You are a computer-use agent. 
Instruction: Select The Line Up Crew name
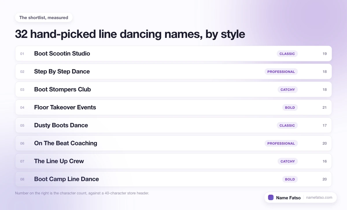[59, 161]
